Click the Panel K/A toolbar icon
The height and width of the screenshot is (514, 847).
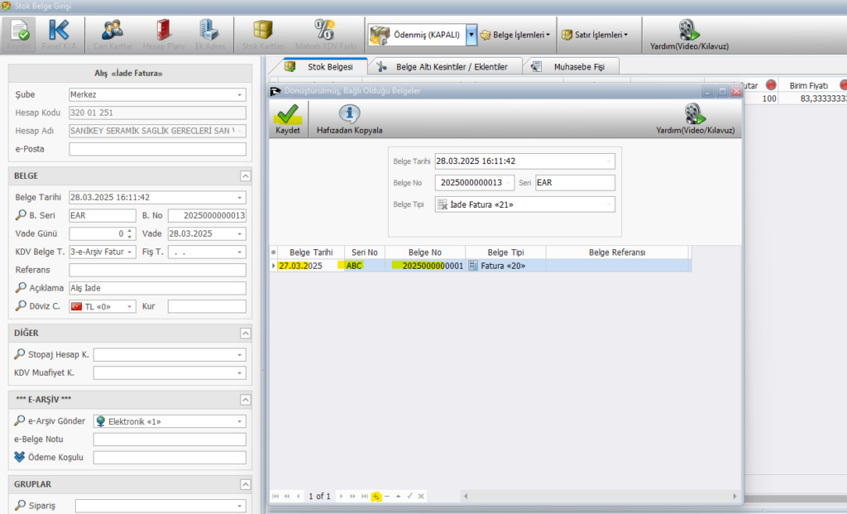click(x=59, y=31)
